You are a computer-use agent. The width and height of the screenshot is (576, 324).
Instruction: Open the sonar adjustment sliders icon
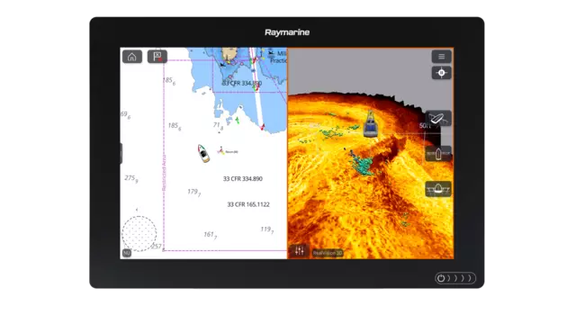[300, 251]
